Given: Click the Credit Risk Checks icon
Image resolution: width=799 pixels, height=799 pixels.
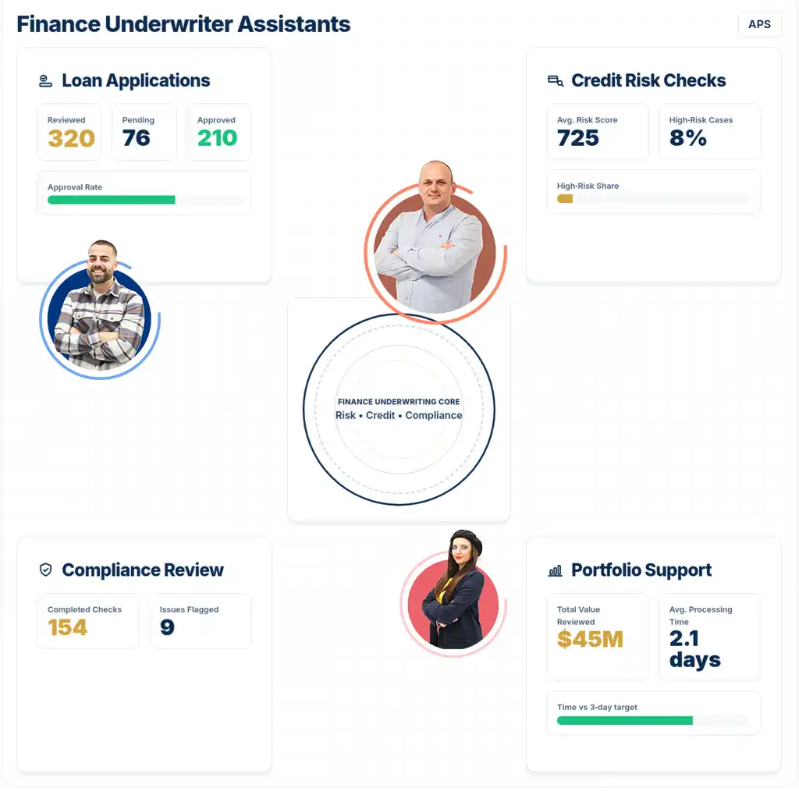Looking at the screenshot, I should pos(556,81).
